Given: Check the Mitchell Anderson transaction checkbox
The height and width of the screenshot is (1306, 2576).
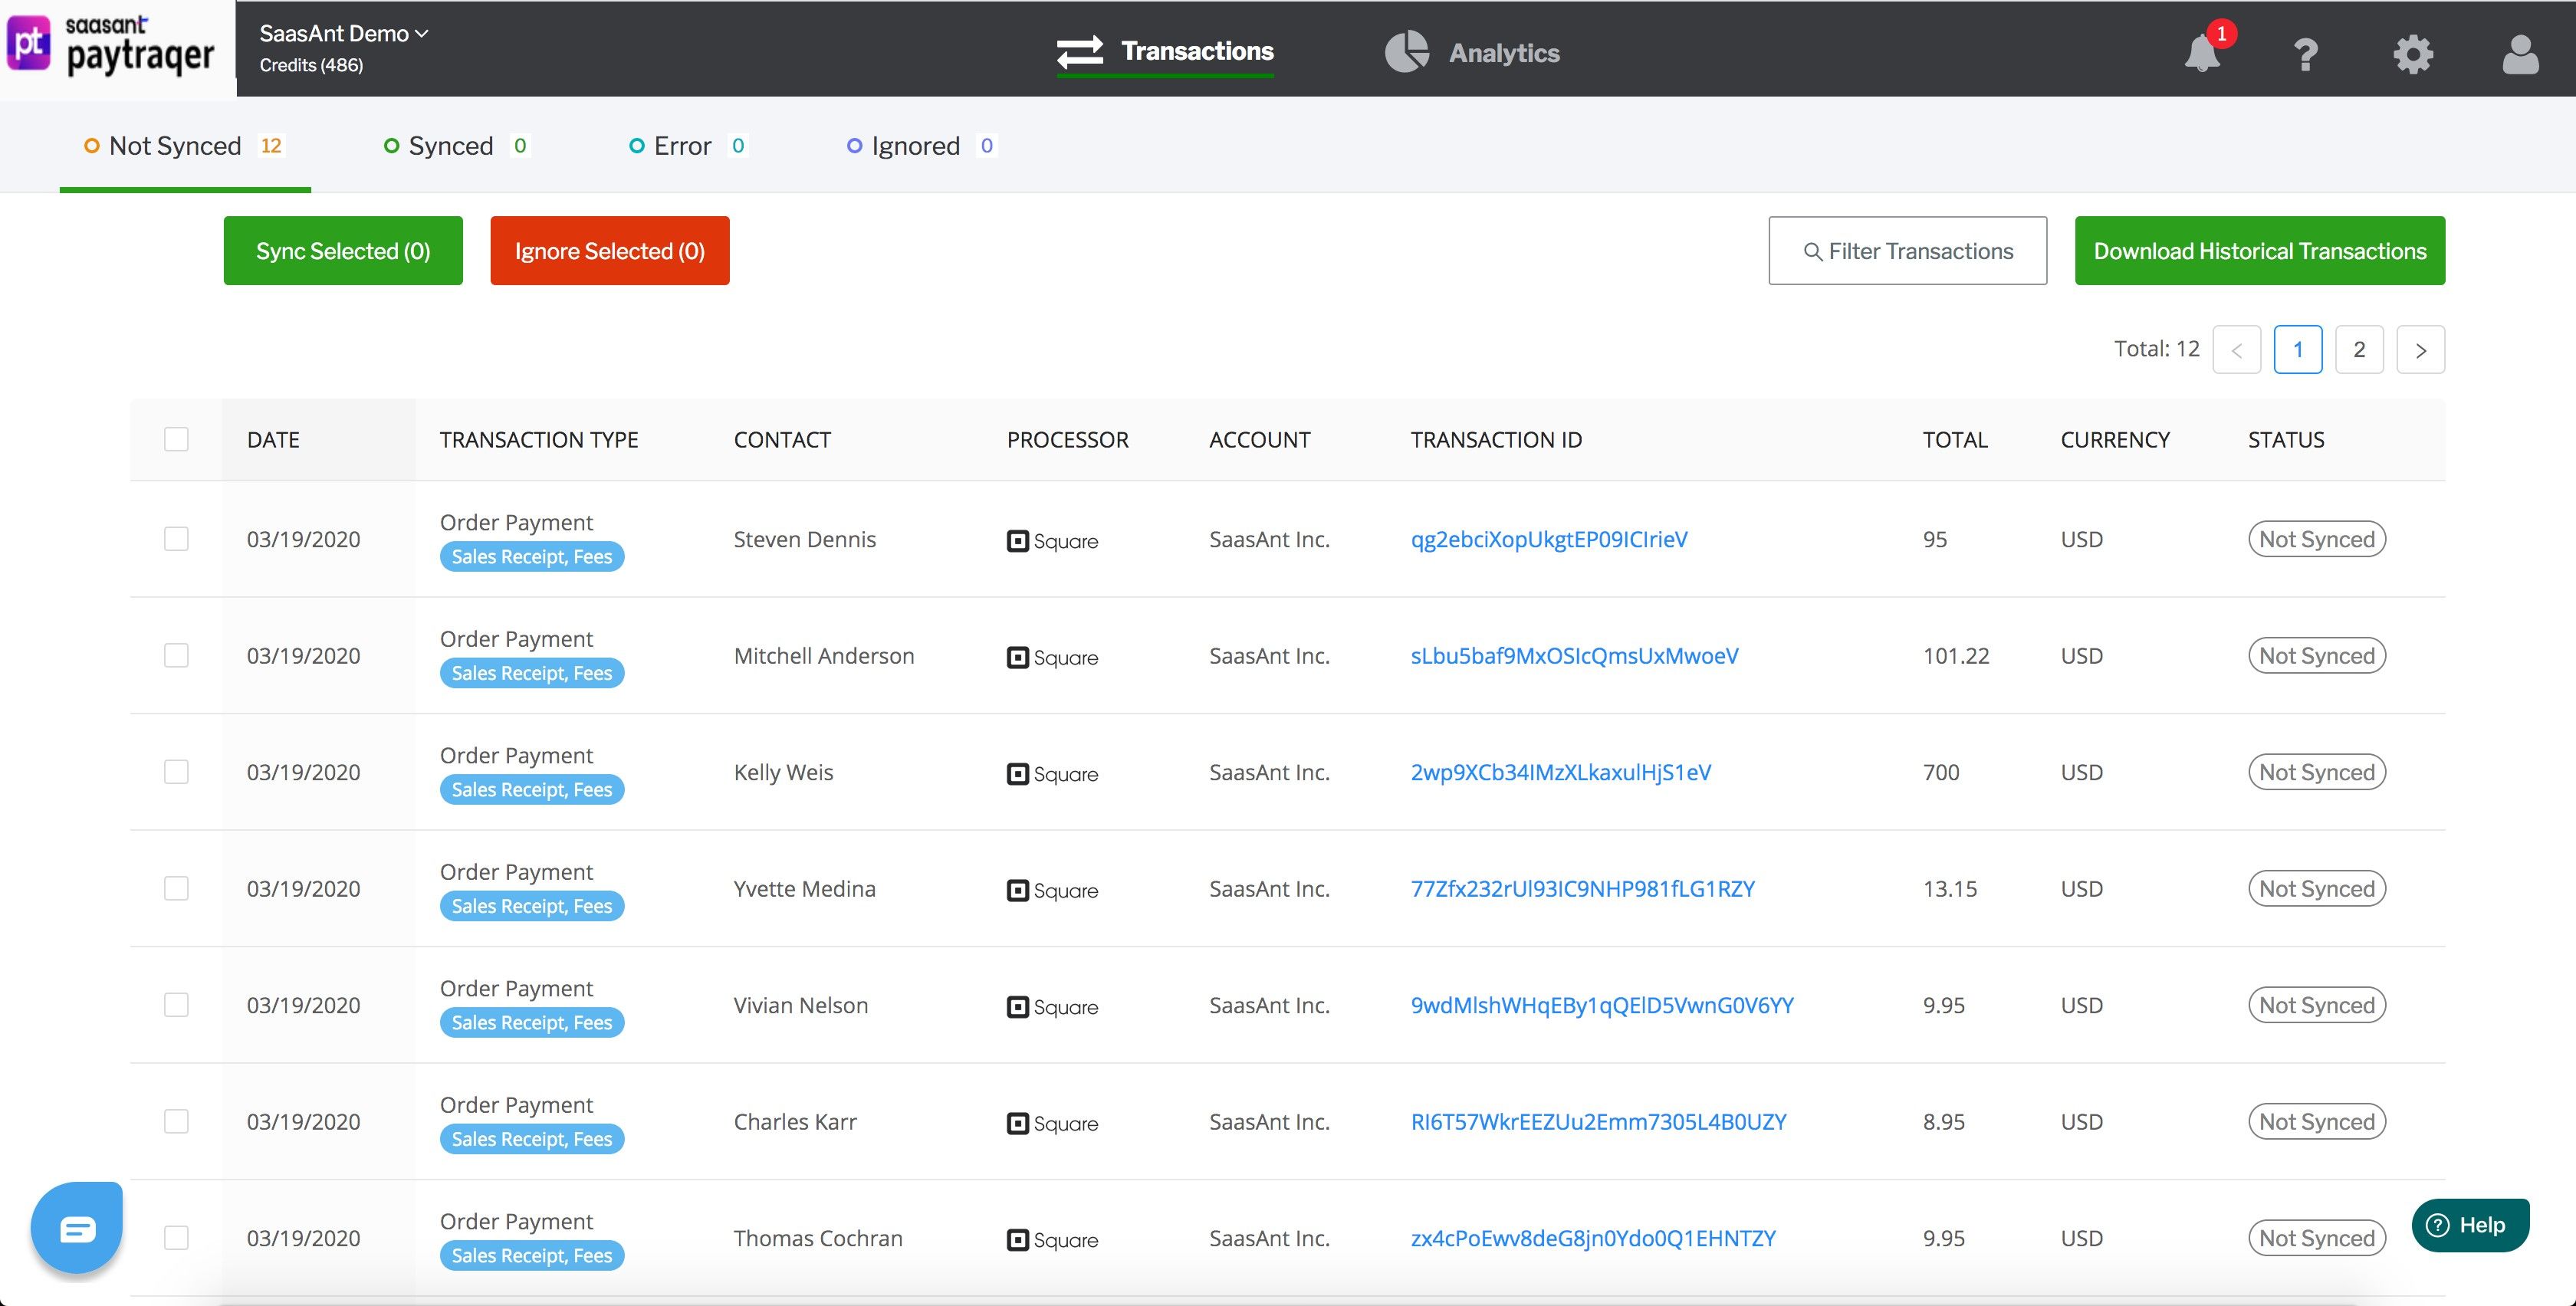Looking at the screenshot, I should pyautogui.click(x=176, y=655).
